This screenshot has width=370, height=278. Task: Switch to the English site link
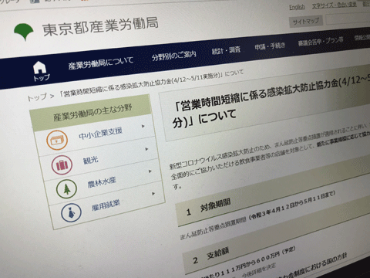pos(297,7)
